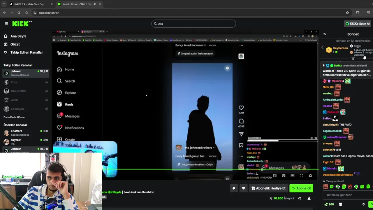
Task: Toggle stream notifications bell
Action: [234, 188]
